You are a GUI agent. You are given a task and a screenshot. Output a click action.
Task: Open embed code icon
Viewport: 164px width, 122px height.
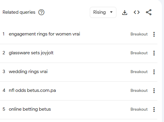pyautogui.click(x=136, y=12)
